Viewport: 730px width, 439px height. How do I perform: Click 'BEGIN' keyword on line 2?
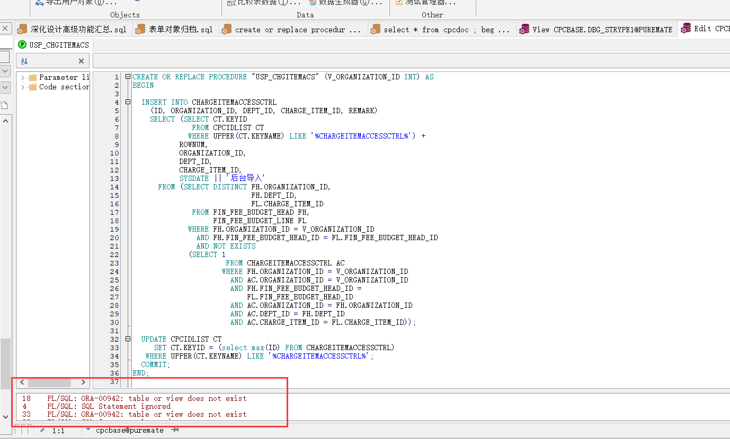tap(143, 85)
